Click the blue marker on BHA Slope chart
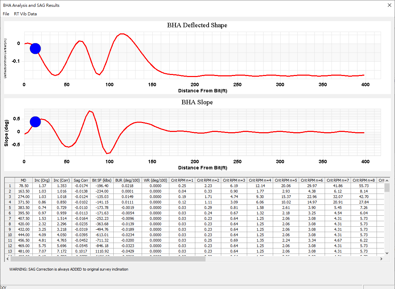 (35, 122)
